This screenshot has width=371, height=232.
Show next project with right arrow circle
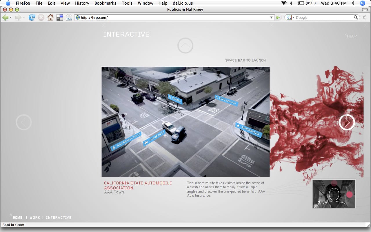click(347, 122)
